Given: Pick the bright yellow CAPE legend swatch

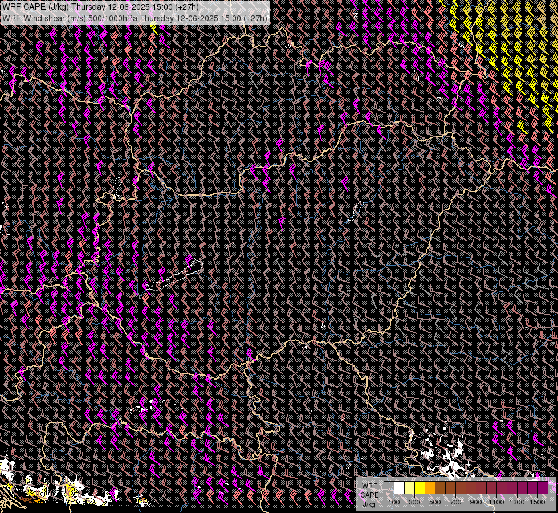Looking at the screenshot, I should (420, 487).
